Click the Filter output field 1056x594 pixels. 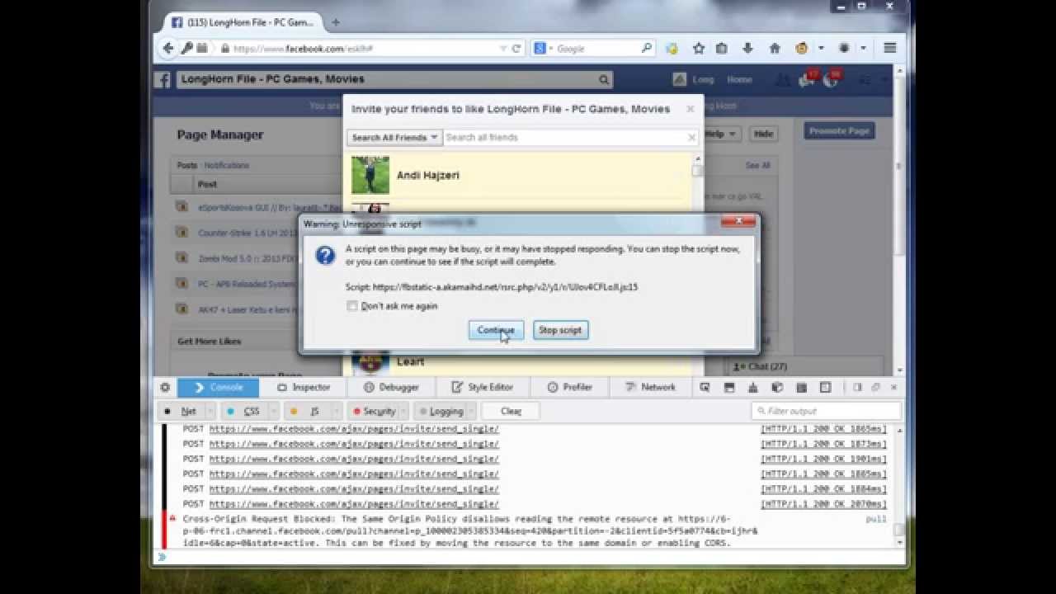827,411
